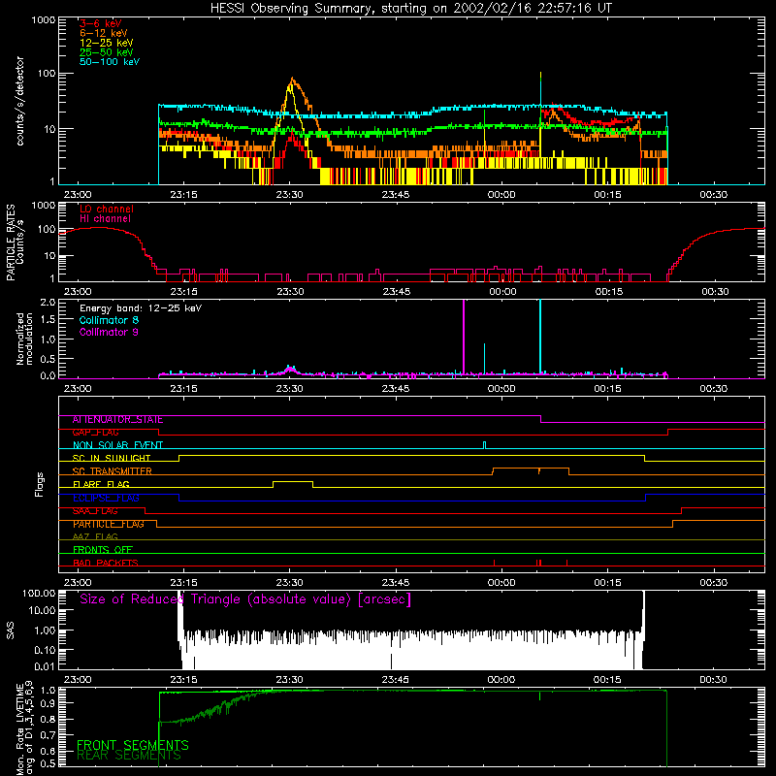The height and width of the screenshot is (776, 776).
Task: Click the 23:30 tick label under the top plot
Action: pyautogui.click(x=290, y=195)
